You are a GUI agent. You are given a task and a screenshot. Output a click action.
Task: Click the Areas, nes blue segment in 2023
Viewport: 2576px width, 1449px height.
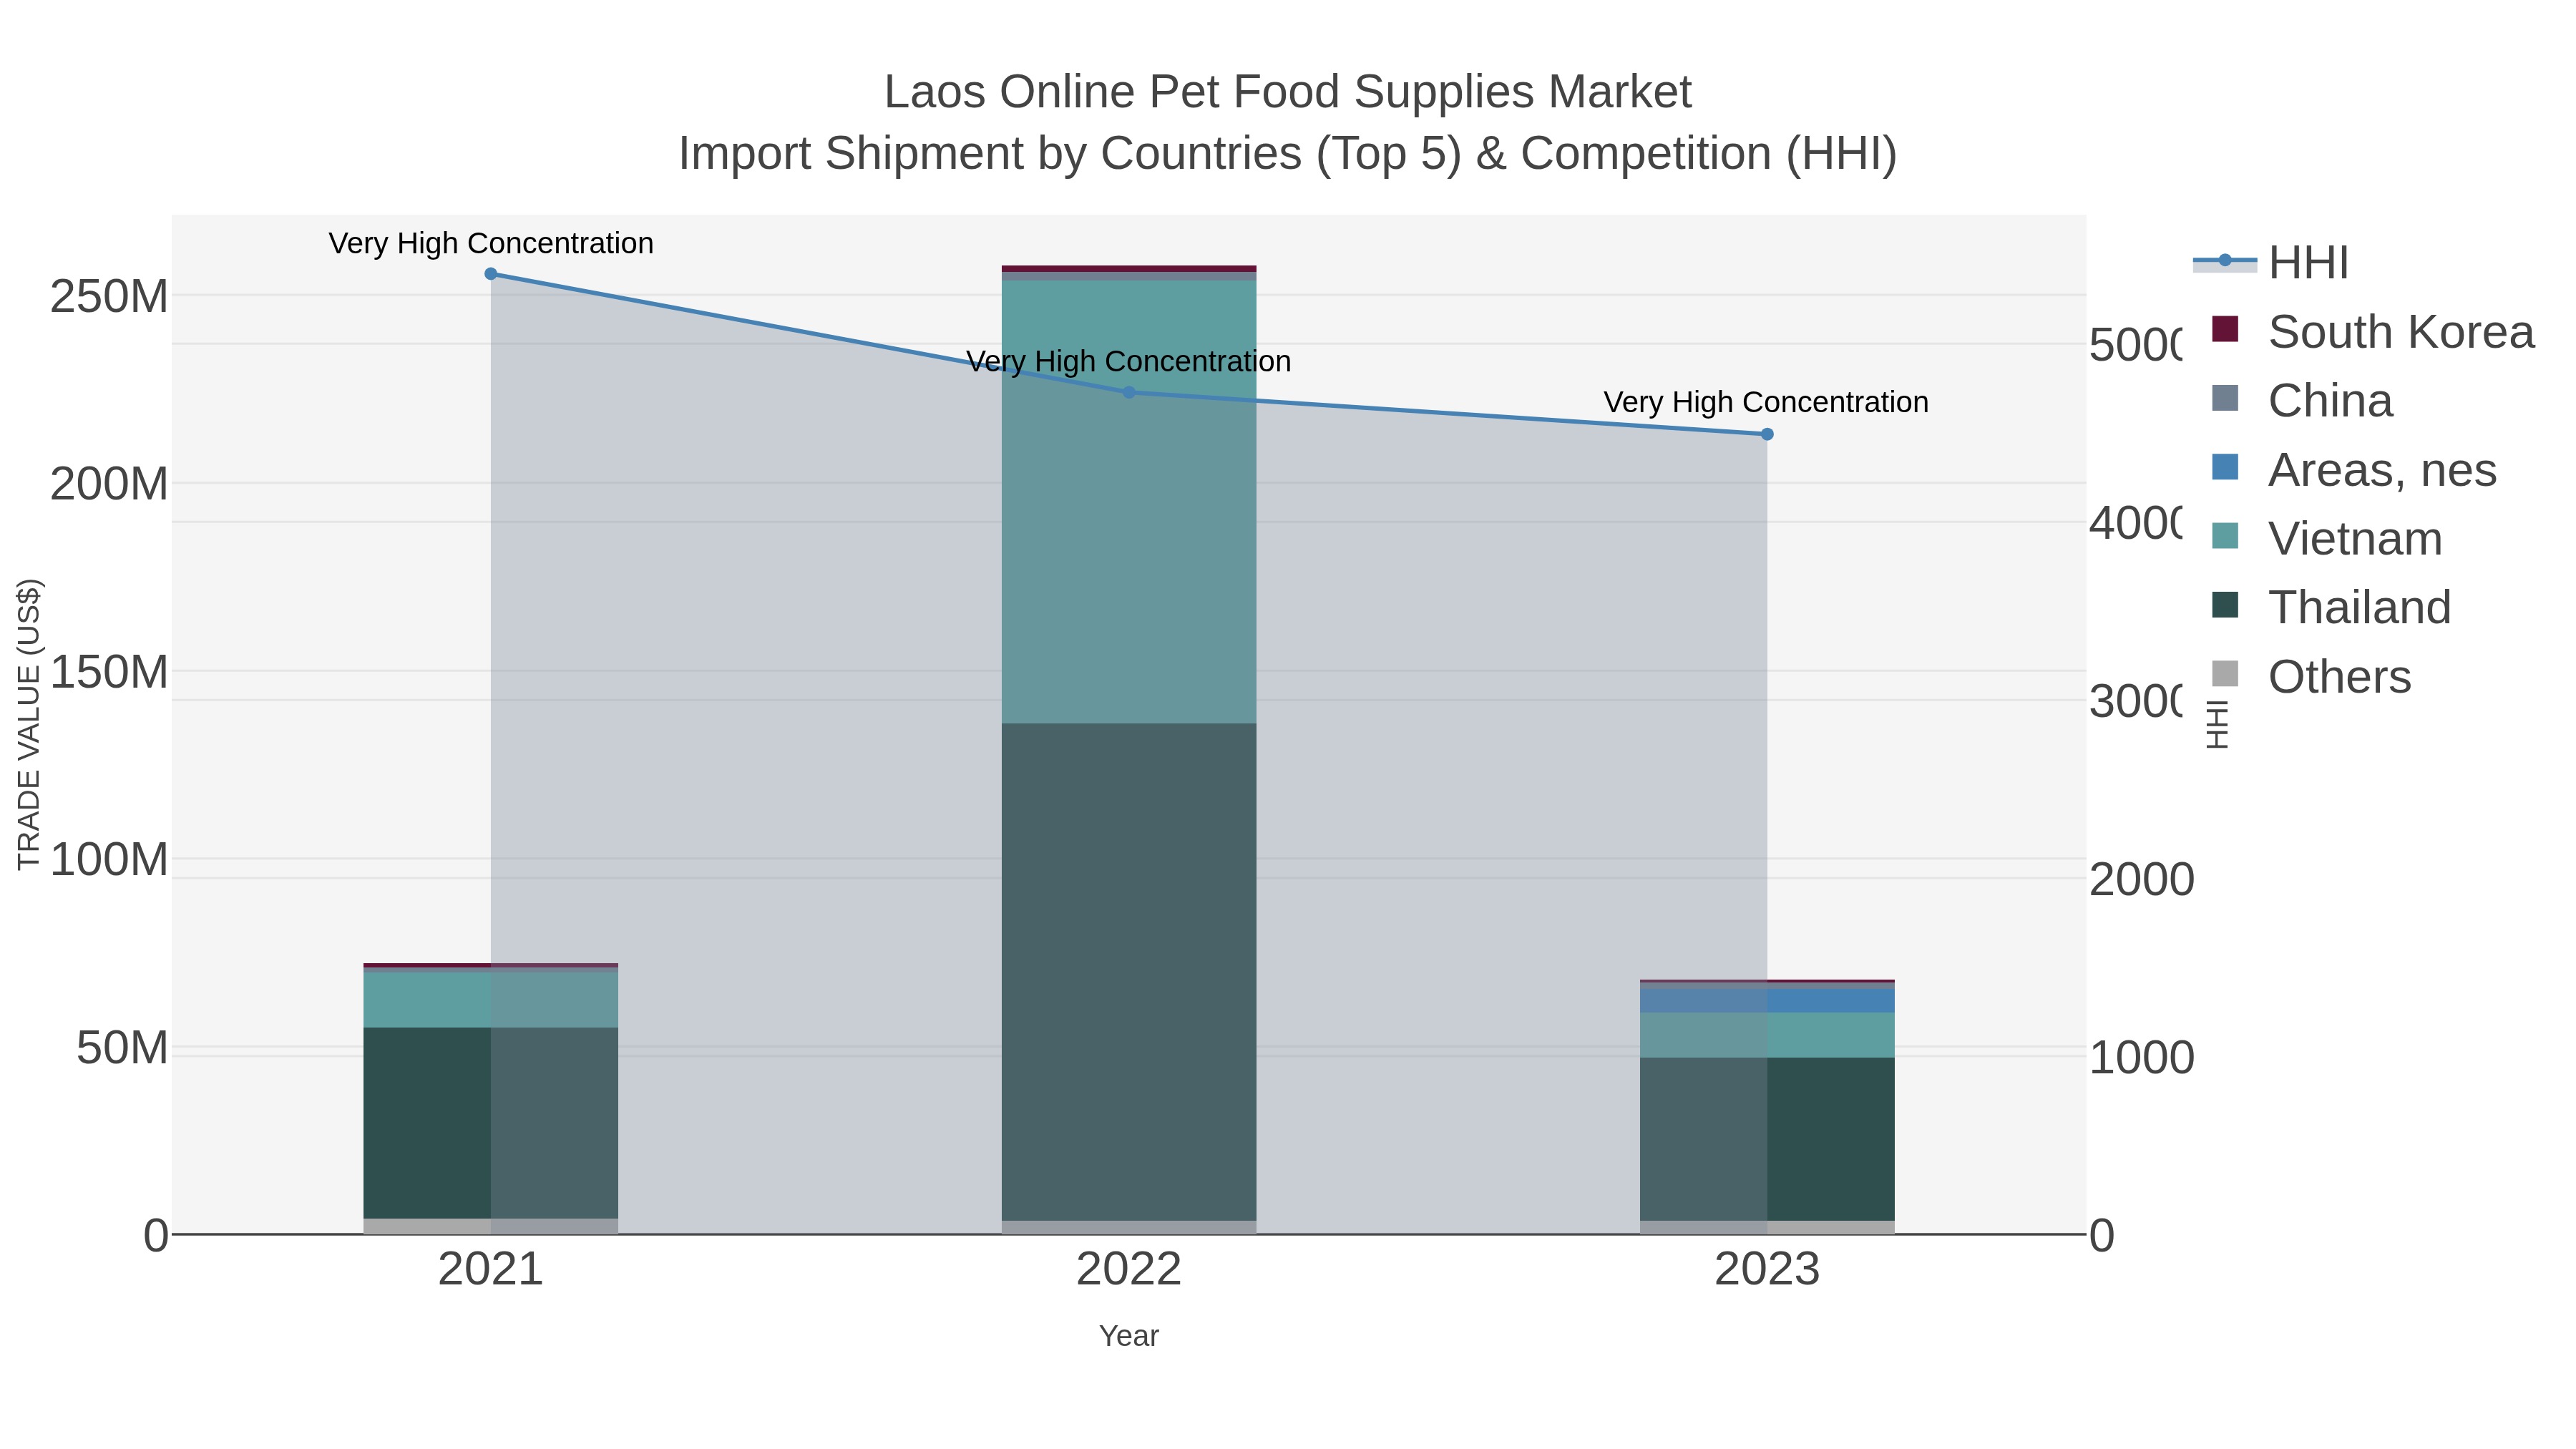point(1767,1000)
